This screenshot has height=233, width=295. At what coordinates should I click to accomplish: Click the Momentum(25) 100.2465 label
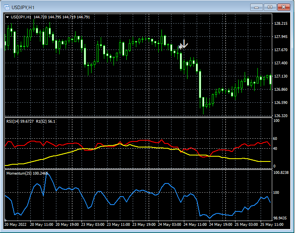coord(27,173)
